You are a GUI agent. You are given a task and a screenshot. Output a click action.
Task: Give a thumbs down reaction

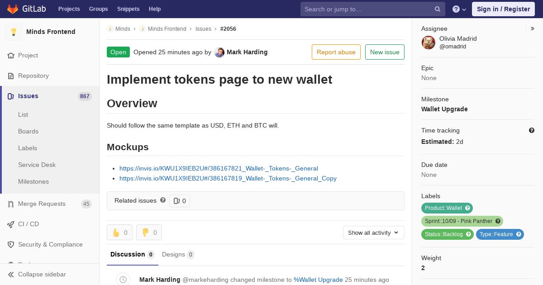click(149, 233)
